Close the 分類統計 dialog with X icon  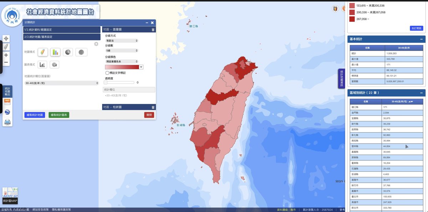(x=152, y=22)
